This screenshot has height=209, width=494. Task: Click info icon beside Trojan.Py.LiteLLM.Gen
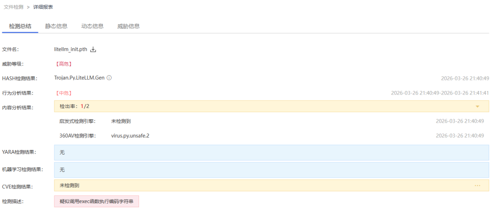[x=109, y=78]
